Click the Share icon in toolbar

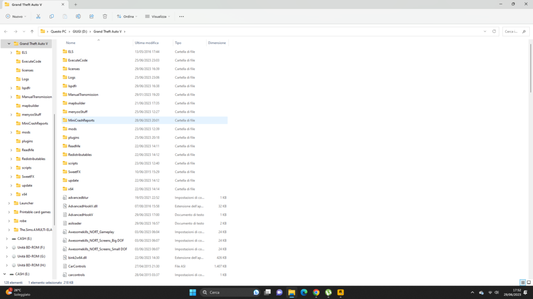point(92,16)
